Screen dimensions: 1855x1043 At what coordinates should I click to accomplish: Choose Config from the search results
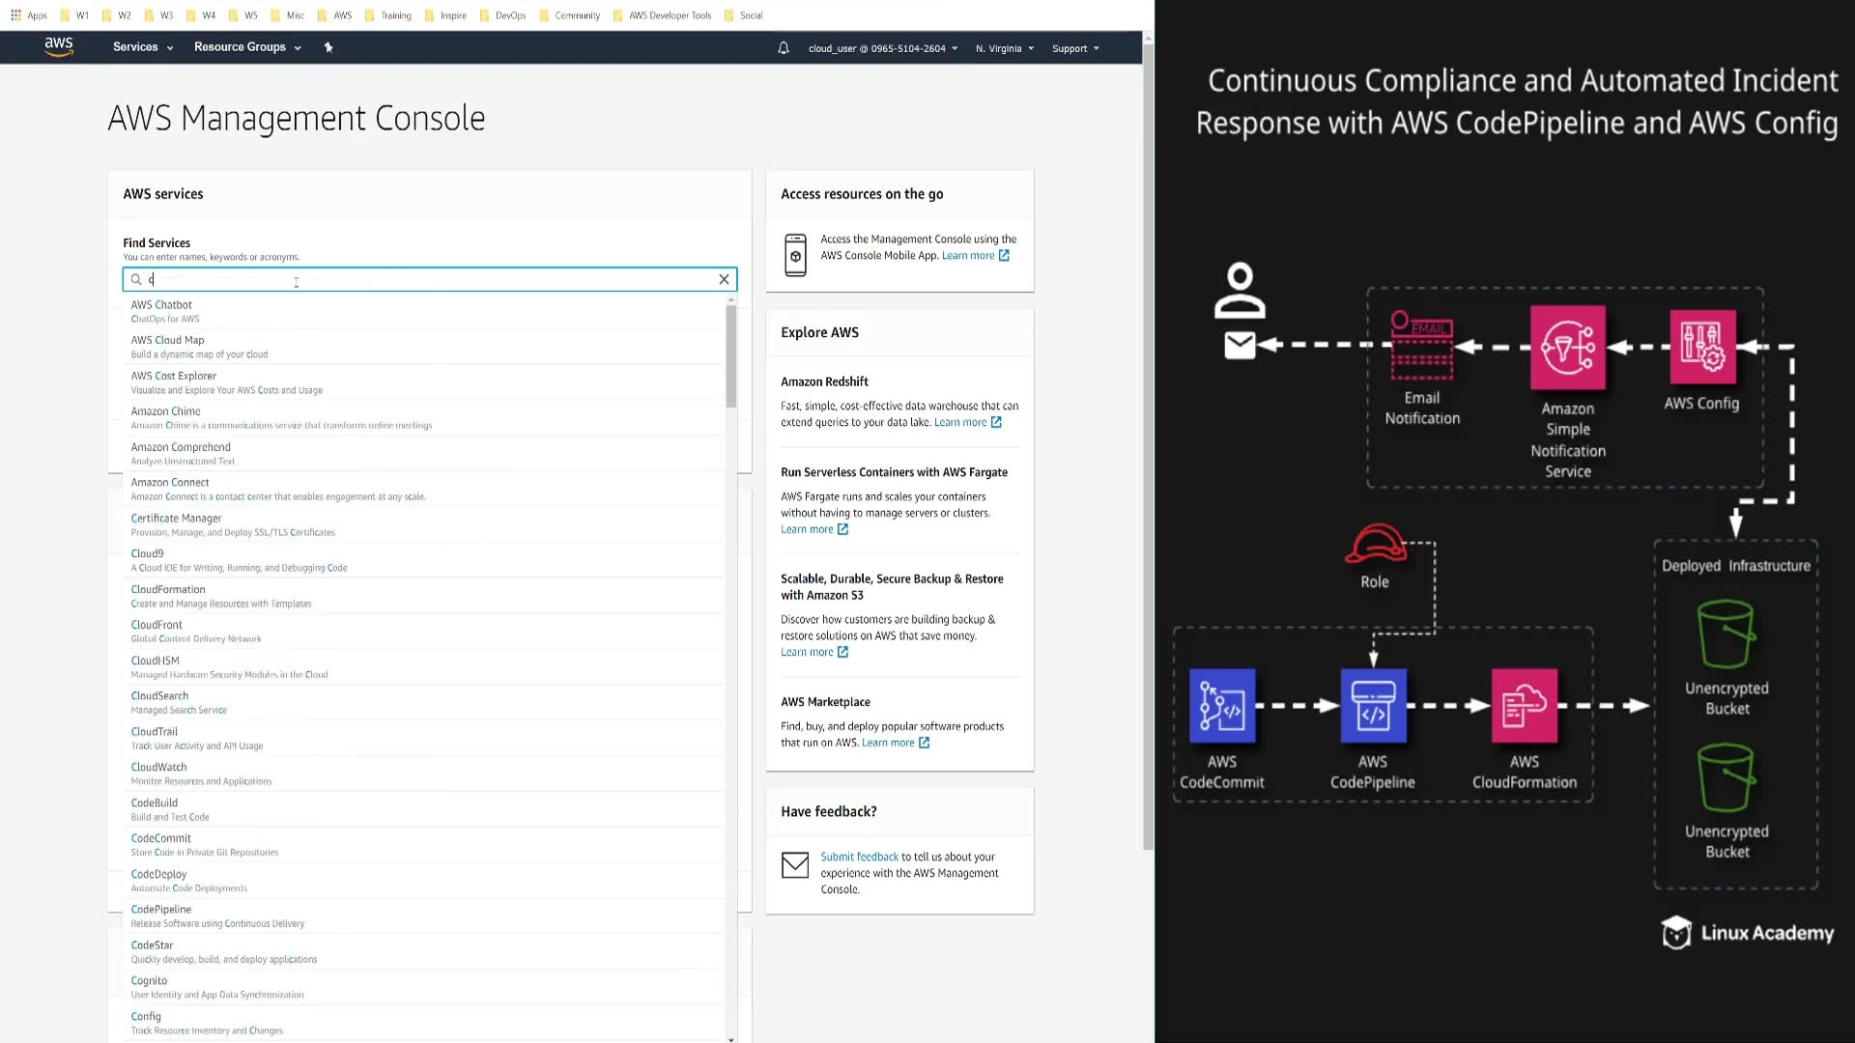[146, 1016]
